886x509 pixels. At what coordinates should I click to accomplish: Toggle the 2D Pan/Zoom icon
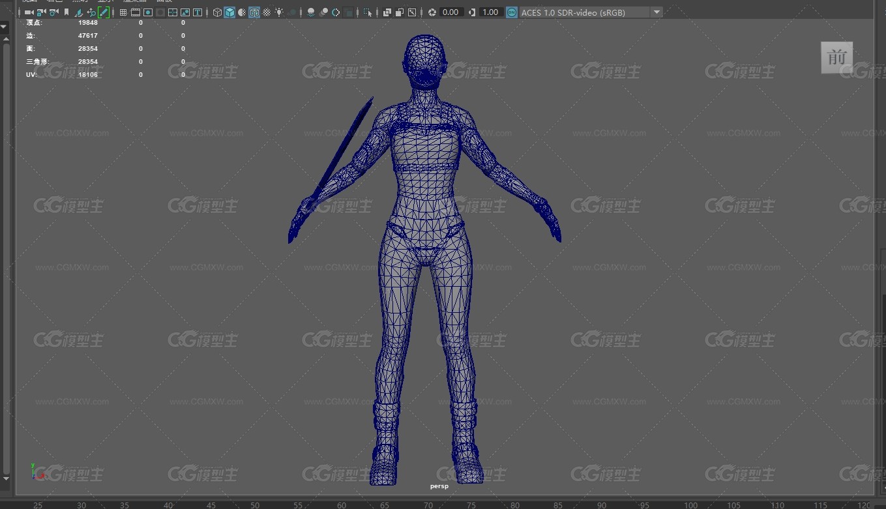[x=91, y=12]
